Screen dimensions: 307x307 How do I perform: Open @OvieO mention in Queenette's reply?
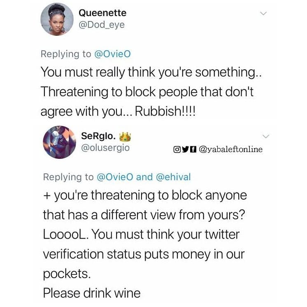[x=112, y=54]
